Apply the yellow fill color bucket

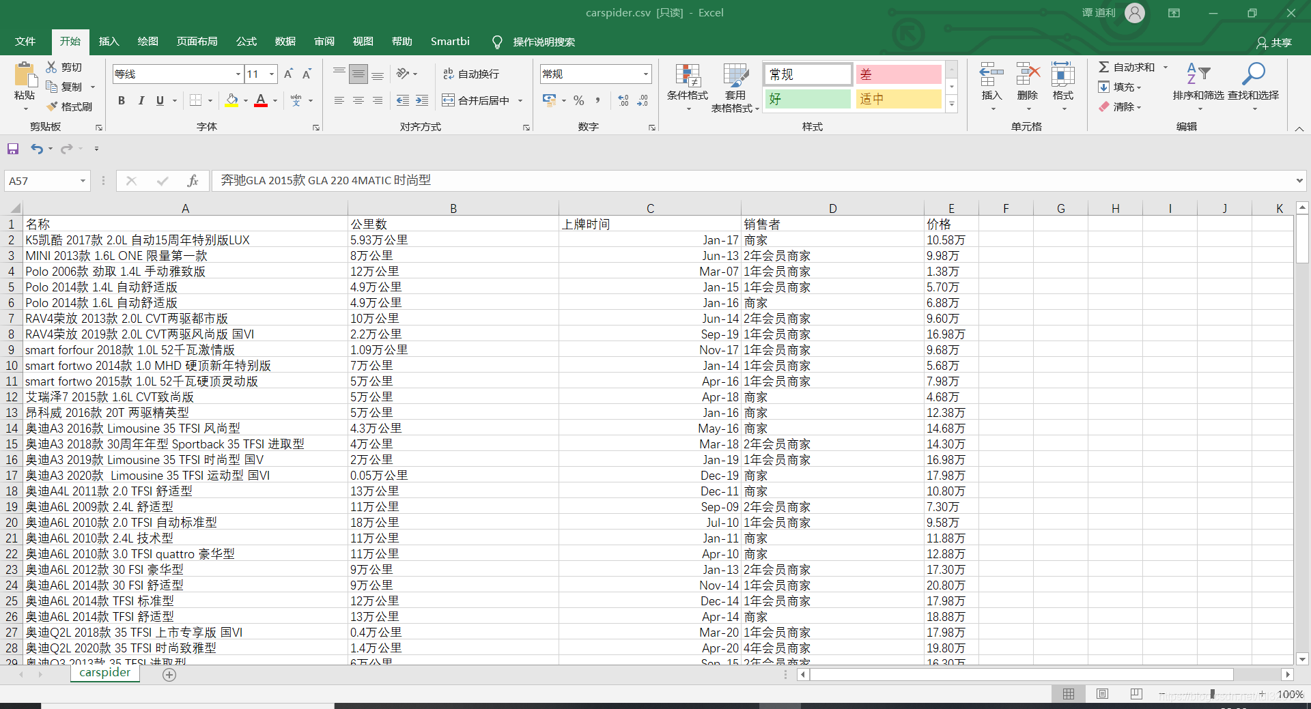coord(232,100)
